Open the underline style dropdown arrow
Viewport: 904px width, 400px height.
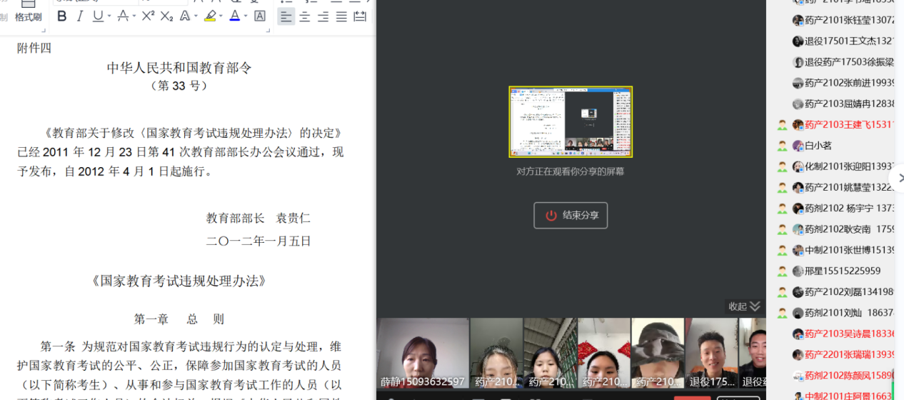coord(109,16)
